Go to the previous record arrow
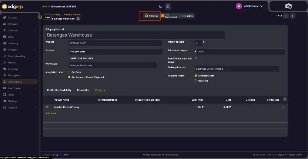Image resolution: width=308 pixels, height=159 pixels. click(286, 16)
